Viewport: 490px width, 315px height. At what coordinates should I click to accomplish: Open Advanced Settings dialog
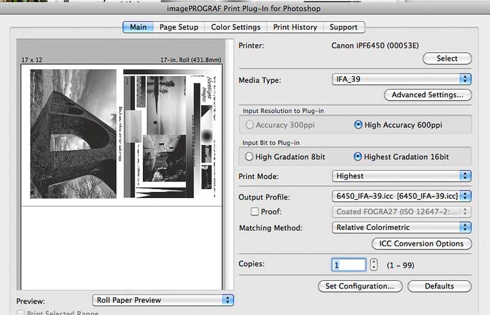click(x=428, y=95)
